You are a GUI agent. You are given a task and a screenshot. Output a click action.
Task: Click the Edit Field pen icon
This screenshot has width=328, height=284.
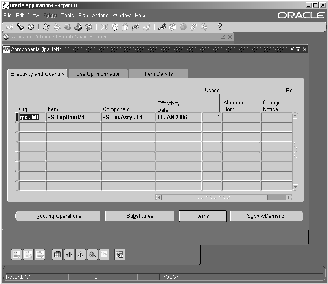(x=162, y=27)
